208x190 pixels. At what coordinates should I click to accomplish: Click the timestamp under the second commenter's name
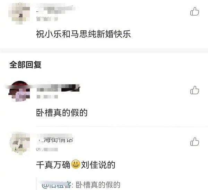click(x=47, y=97)
